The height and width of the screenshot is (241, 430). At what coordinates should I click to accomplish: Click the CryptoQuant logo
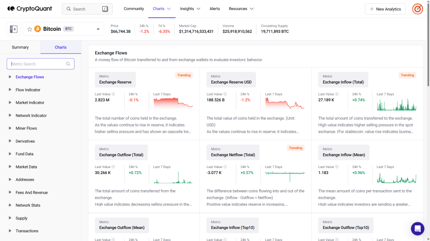tap(30, 9)
